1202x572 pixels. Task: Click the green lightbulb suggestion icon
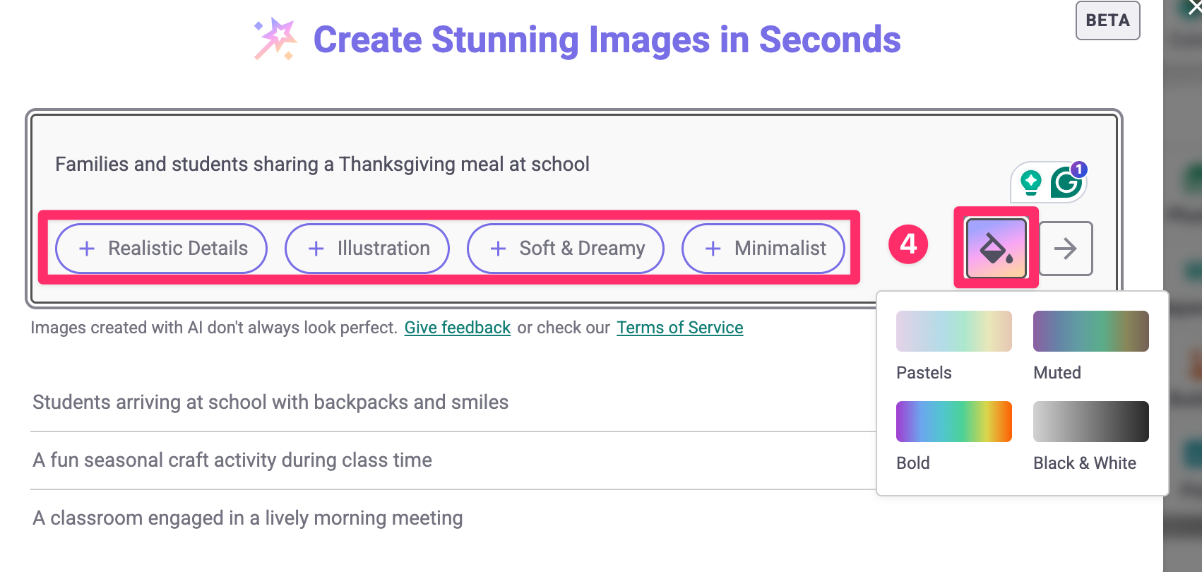point(1031,182)
